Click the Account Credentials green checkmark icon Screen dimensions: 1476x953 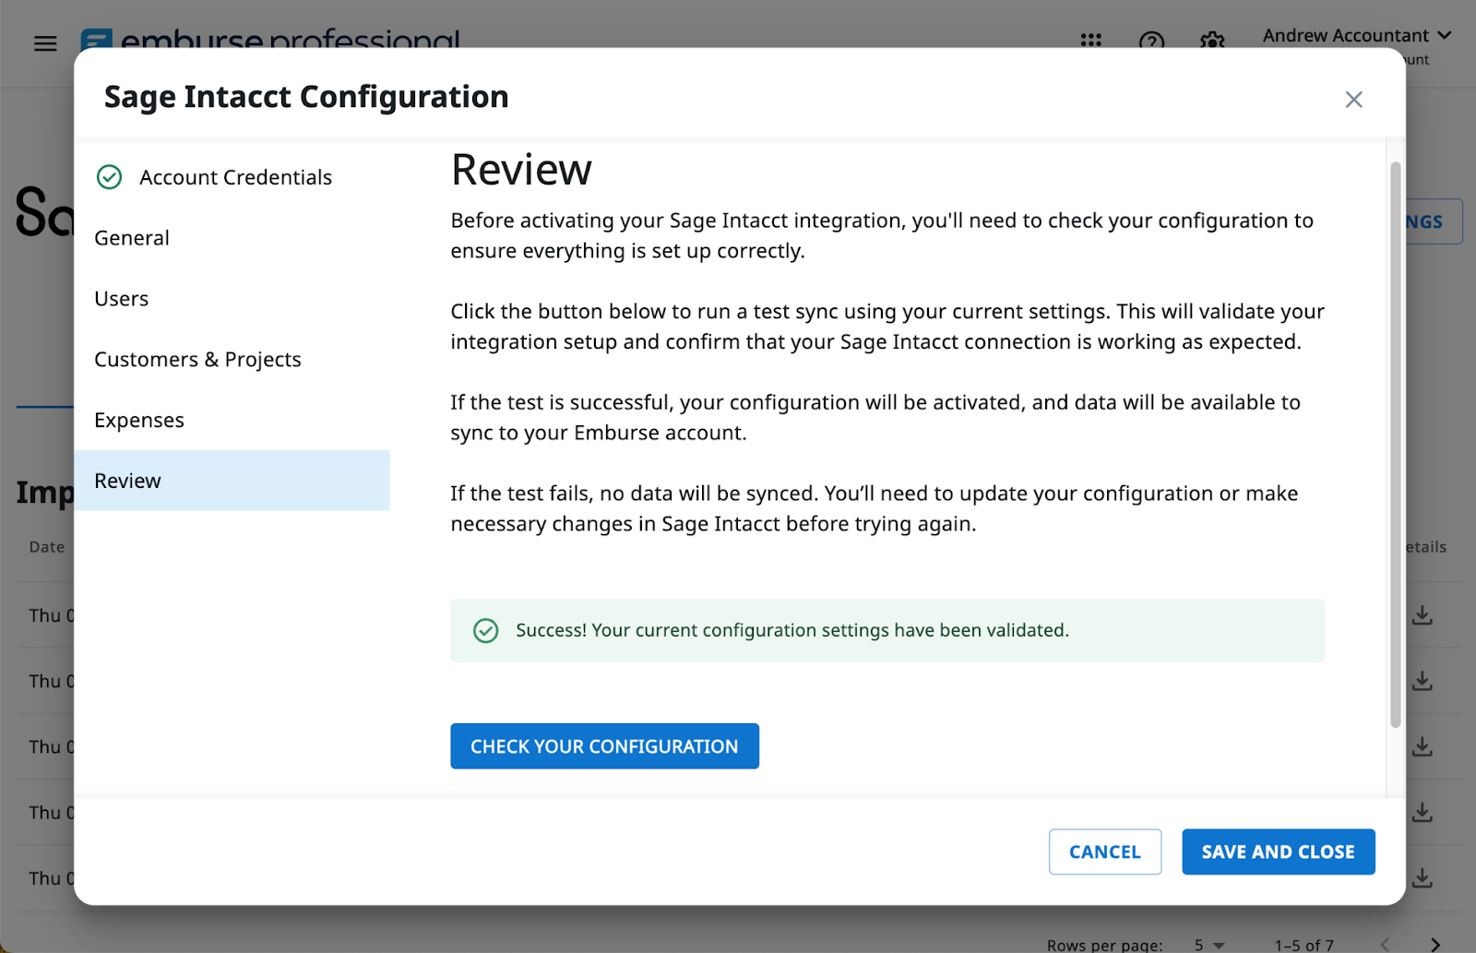pyautogui.click(x=109, y=177)
